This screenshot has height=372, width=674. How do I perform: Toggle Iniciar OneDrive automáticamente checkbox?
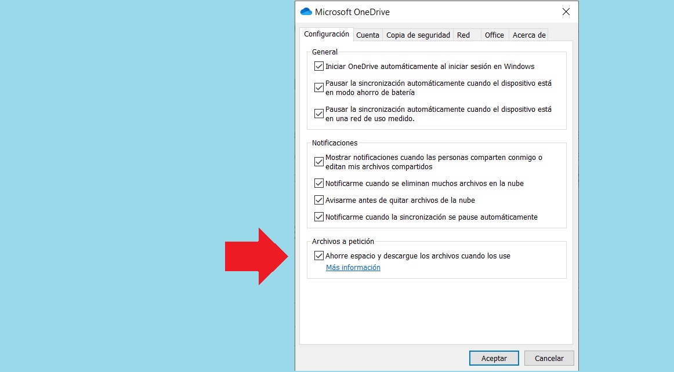(x=319, y=66)
